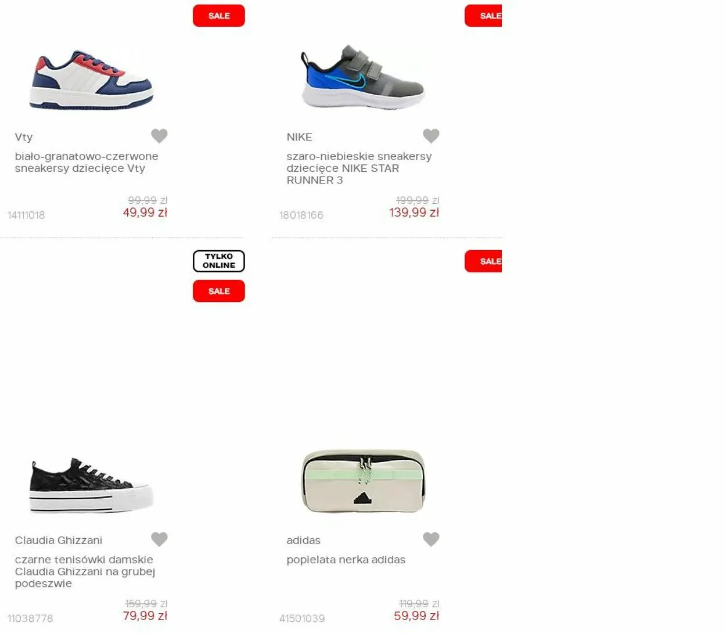Click the SALE badge above the adidas bag

(483, 261)
